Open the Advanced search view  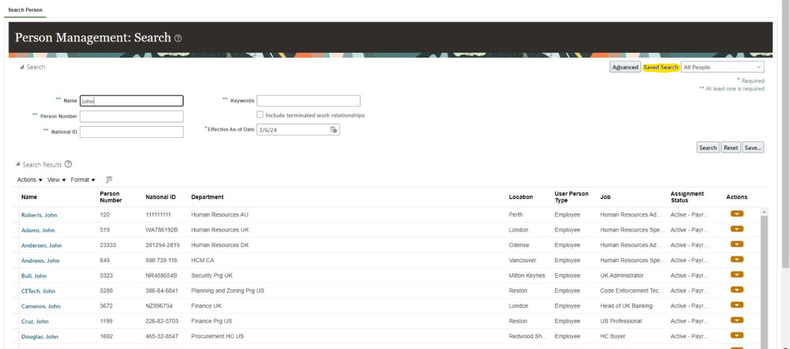pos(624,67)
